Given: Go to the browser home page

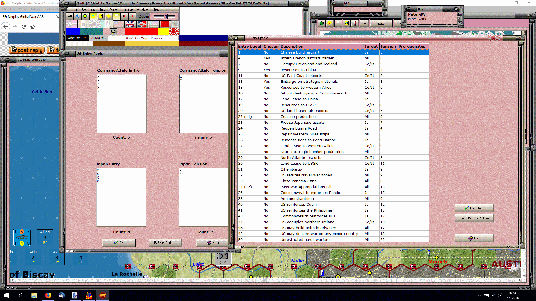Looking at the screenshot, I should pyautogui.click(x=33, y=27).
